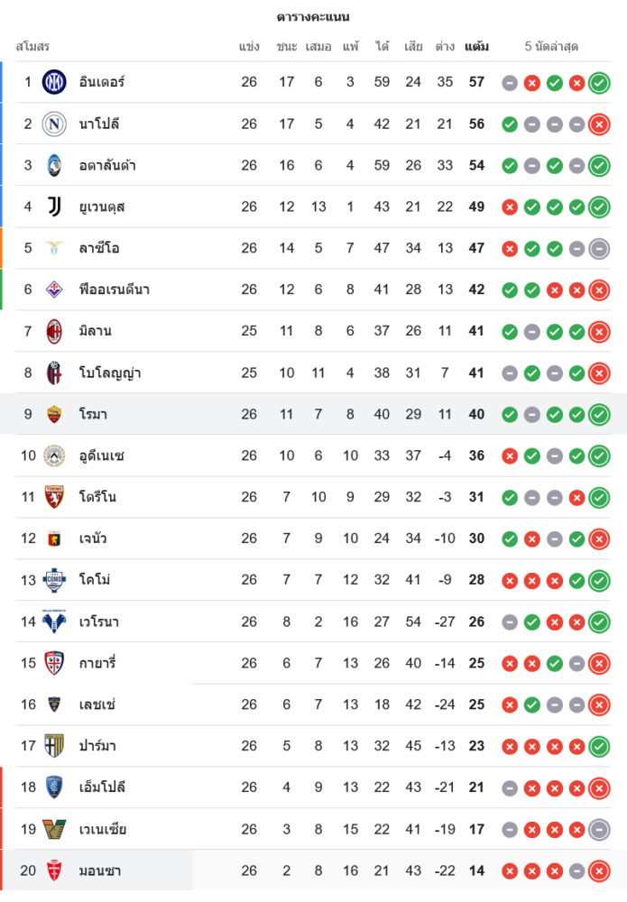Click the Inter club crest icon
The width and height of the screenshot is (627, 902).
(x=54, y=82)
